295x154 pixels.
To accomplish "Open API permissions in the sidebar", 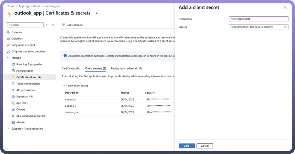I will pos(25,90).
